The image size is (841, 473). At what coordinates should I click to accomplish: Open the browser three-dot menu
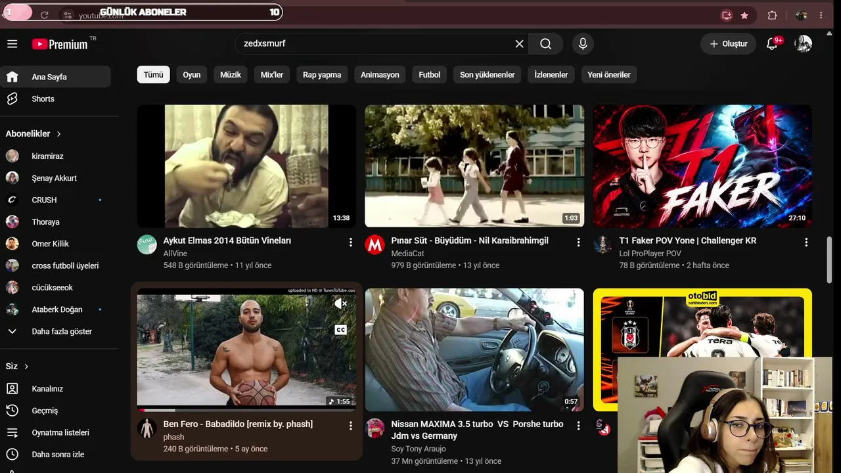[x=821, y=15]
